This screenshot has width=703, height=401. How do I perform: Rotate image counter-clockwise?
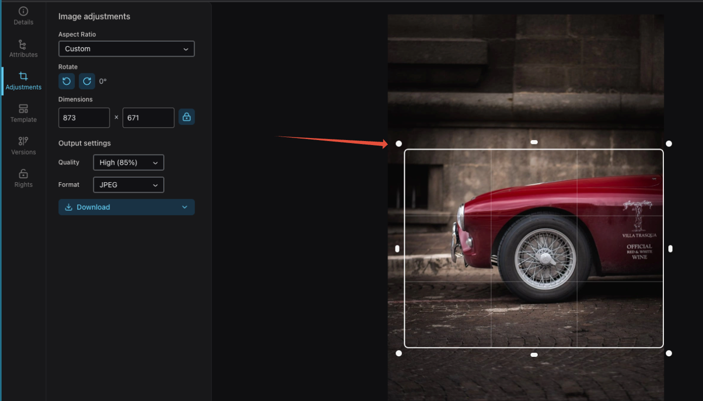click(67, 81)
